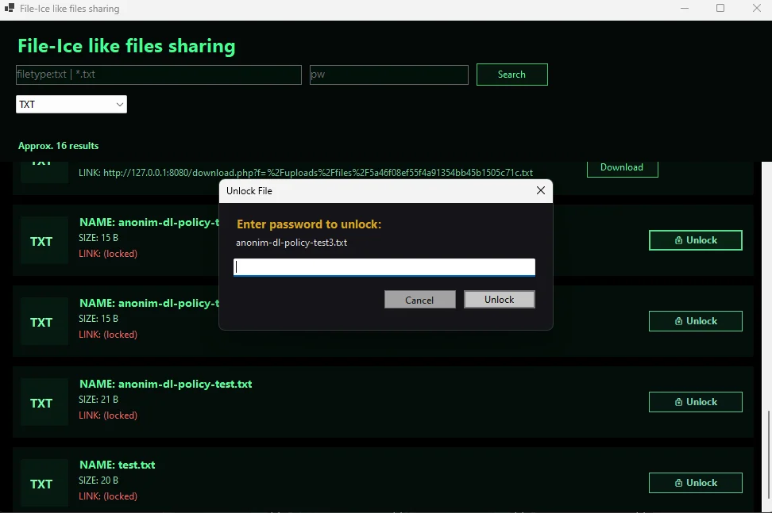Click the lock icon beside anonim-dl-policy-test3.txt Unlock
This screenshot has height=513, width=772.
point(679,240)
